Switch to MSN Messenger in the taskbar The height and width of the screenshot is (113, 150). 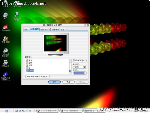coord(71,111)
